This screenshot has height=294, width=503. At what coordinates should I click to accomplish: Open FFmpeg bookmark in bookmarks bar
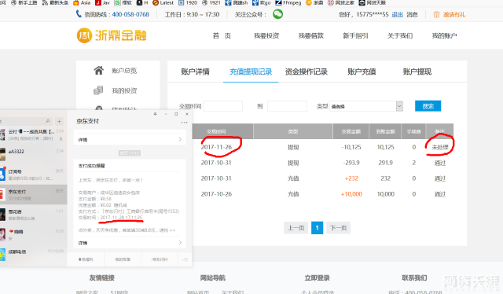pos(288,2)
